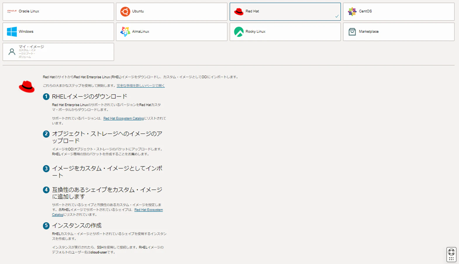Click the インスタンスの作成 heading
Image resolution: width=459 pixels, height=264 pixels.
tap(77, 226)
